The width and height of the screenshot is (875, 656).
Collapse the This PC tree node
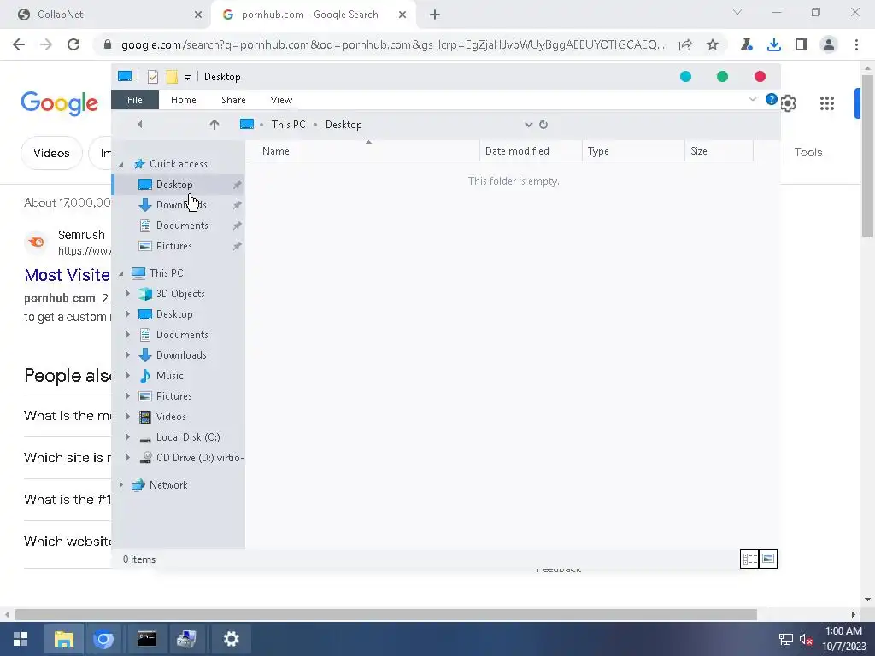tap(121, 274)
